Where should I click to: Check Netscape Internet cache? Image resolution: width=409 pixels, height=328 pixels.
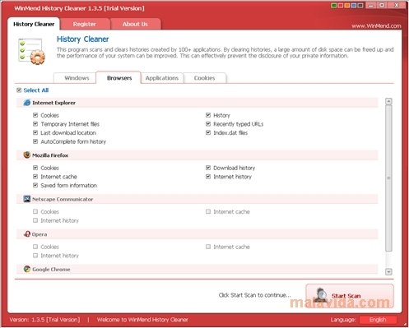coord(208,211)
